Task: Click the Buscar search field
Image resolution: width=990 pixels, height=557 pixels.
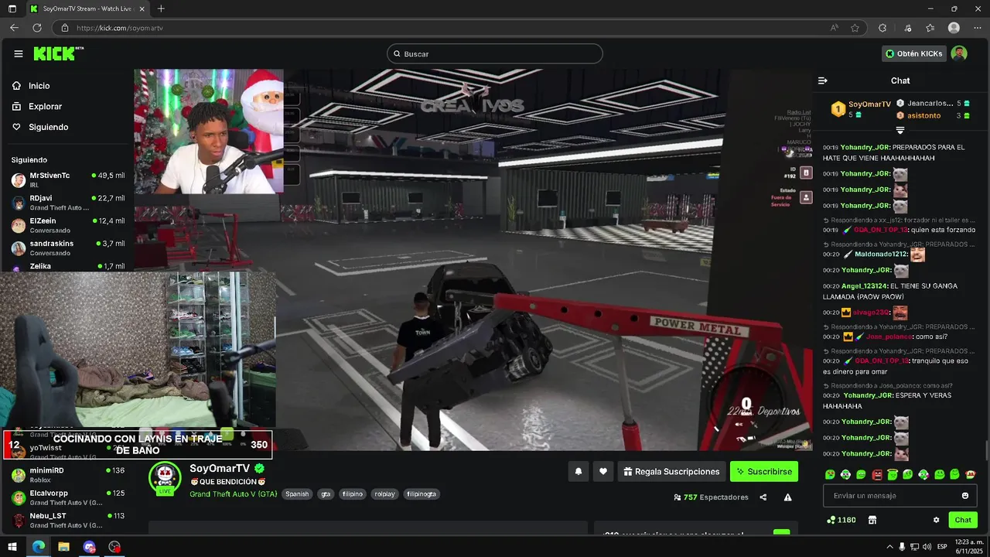Action: [x=495, y=53]
